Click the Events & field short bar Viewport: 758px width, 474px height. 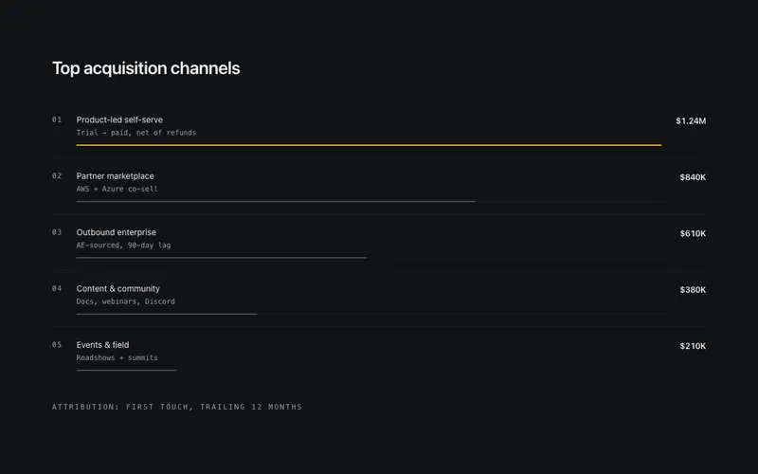click(x=126, y=370)
